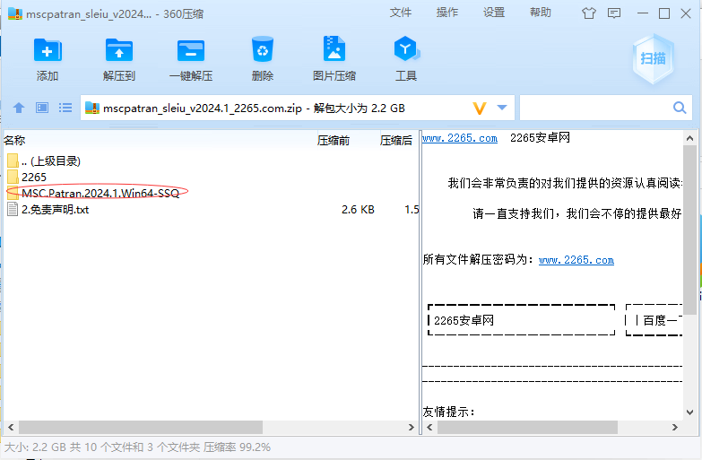Open the 文件 menu
Image resolution: width=702 pixels, height=460 pixels.
(400, 13)
